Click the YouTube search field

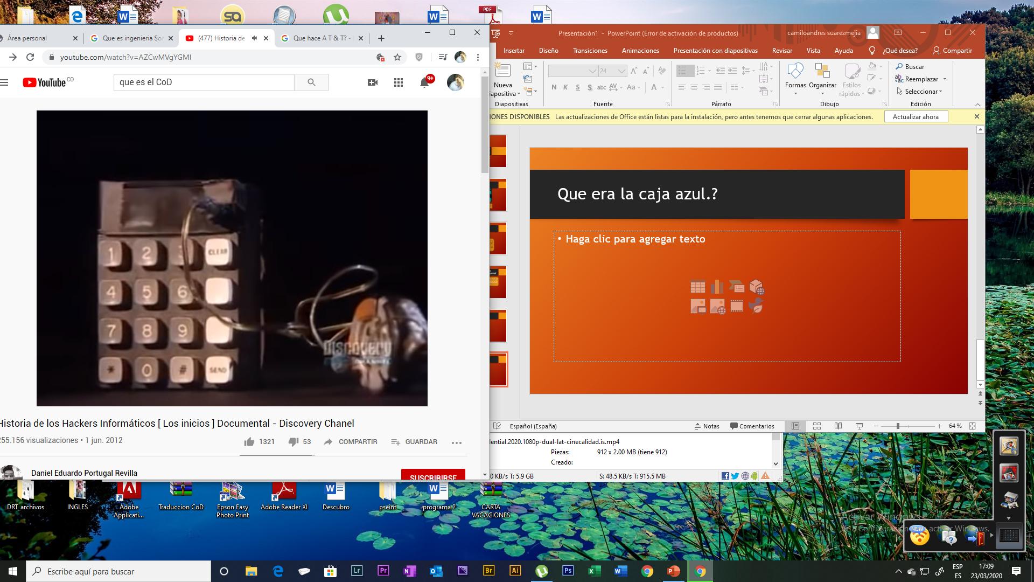tap(204, 82)
